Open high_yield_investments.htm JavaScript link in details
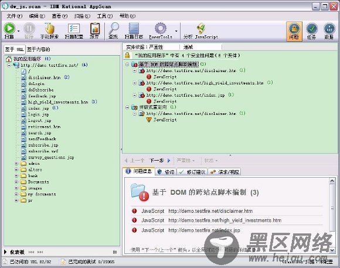This screenshot has height=268, width=340. pos(225,220)
